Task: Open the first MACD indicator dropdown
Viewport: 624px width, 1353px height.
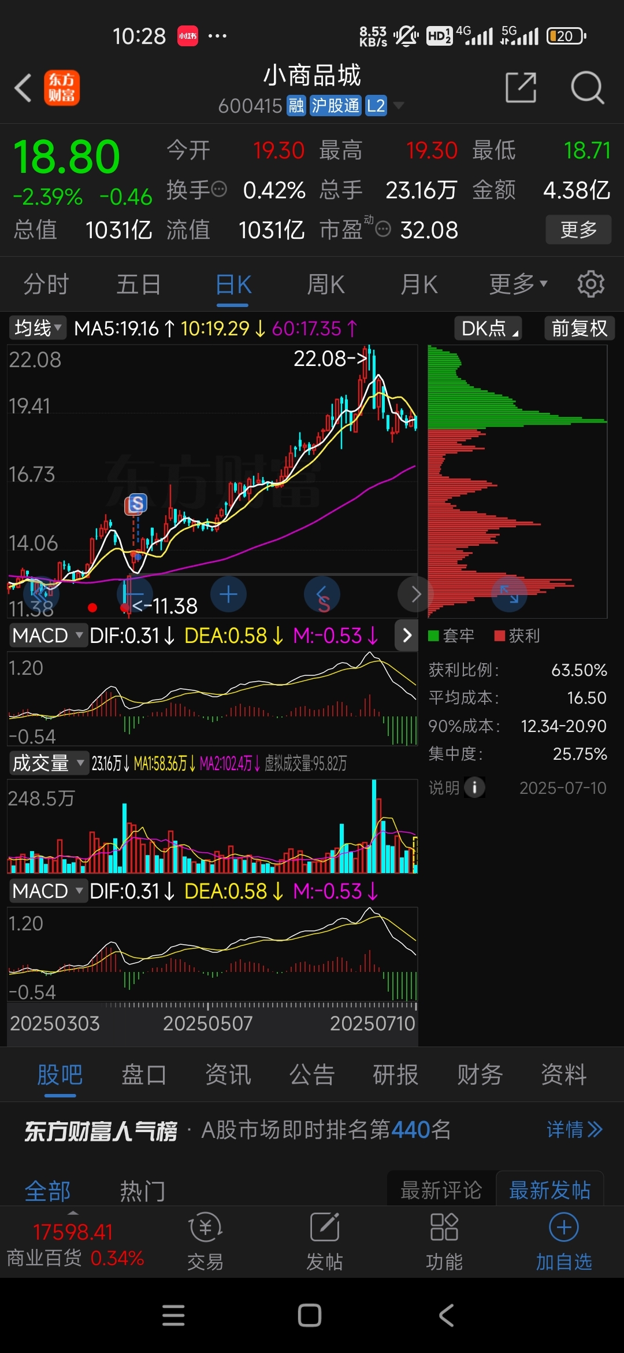Action: 49,635
